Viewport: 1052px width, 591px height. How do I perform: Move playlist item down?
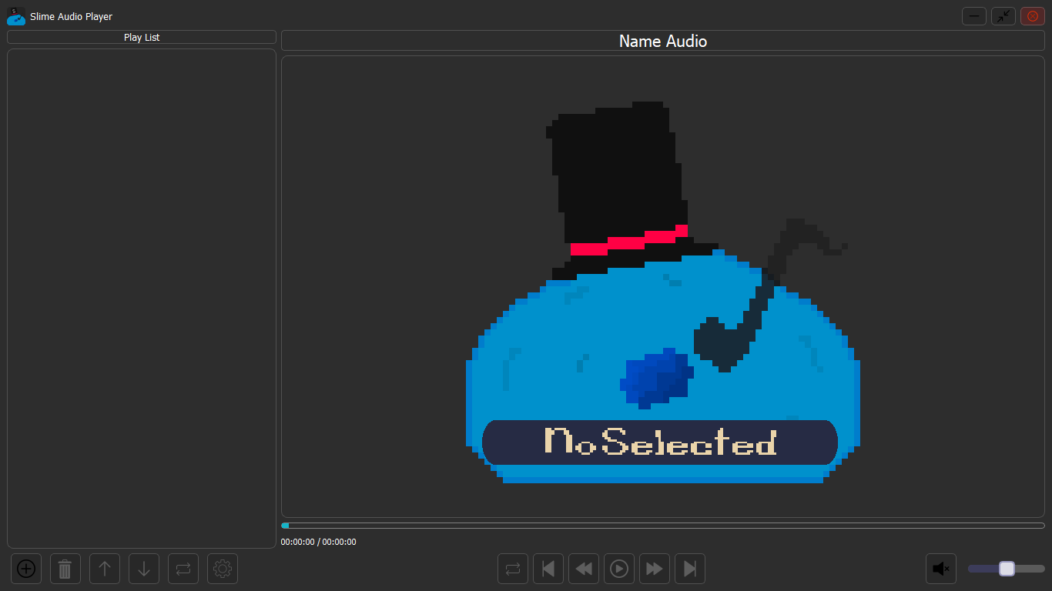point(143,569)
